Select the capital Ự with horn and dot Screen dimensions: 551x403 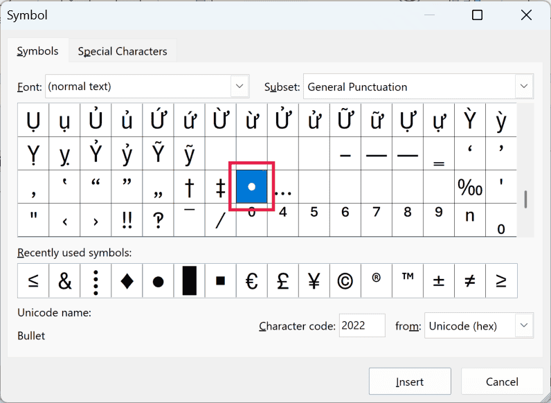(x=408, y=120)
